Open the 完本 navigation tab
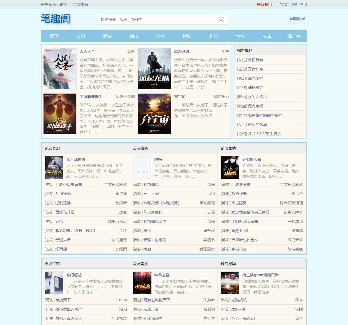The image size is (348, 325). coord(267,36)
